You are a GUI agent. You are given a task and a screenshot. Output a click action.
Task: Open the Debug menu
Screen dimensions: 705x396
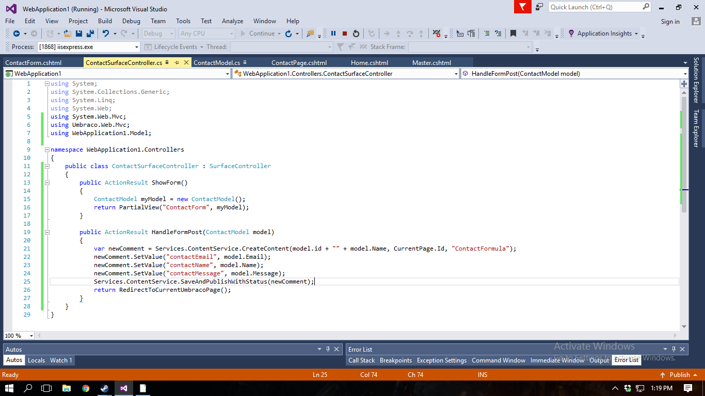(x=131, y=21)
